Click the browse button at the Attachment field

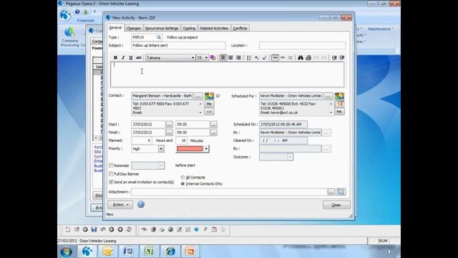331,192
